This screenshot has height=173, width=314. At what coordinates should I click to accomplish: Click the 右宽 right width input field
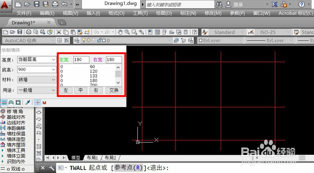[x=114, y=59]
